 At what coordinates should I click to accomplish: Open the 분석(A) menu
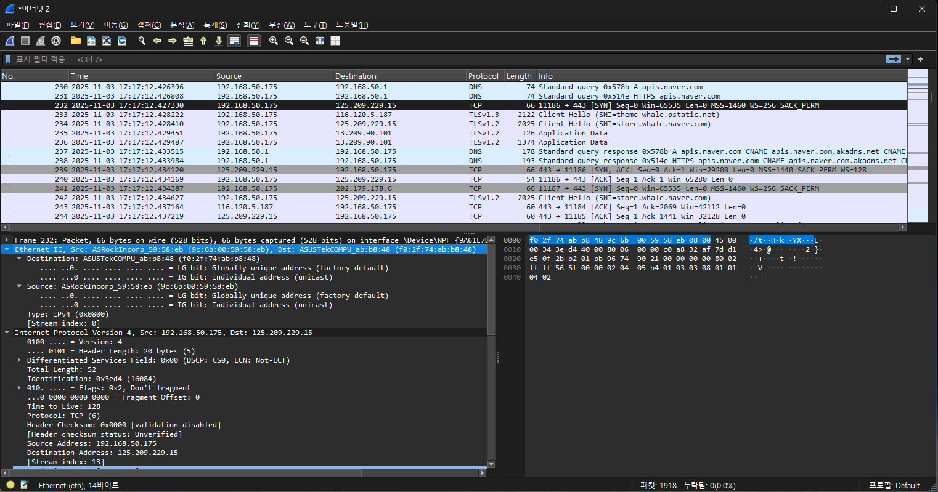(182, 25)
